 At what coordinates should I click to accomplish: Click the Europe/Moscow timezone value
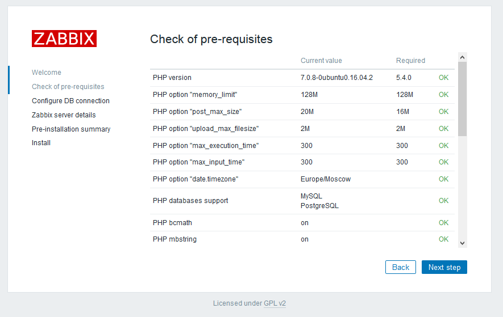(326, 179)
